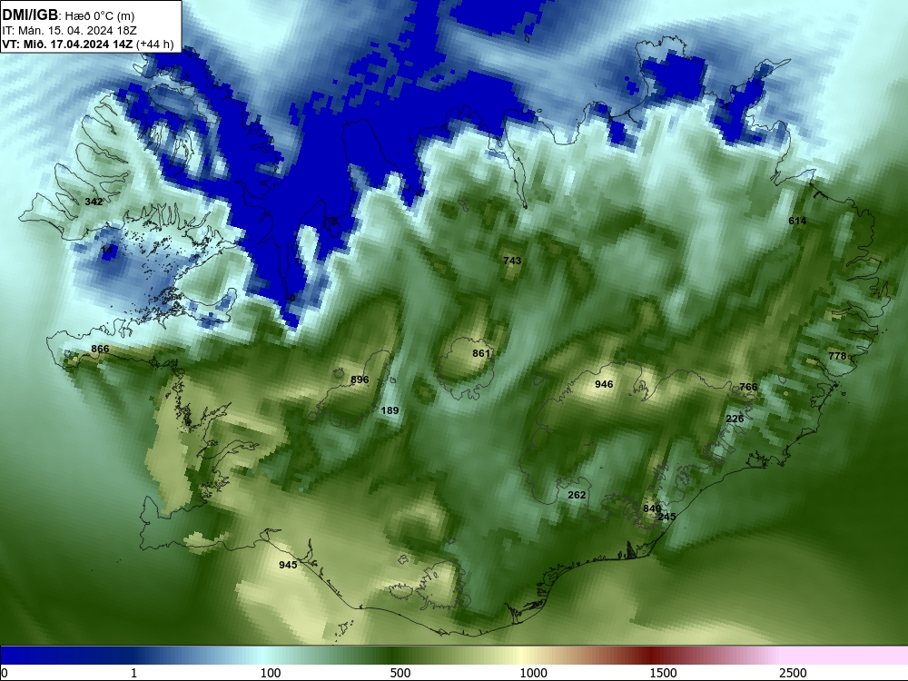
Task: Click the 100 label on the colour scale
Action: [271, 673]
